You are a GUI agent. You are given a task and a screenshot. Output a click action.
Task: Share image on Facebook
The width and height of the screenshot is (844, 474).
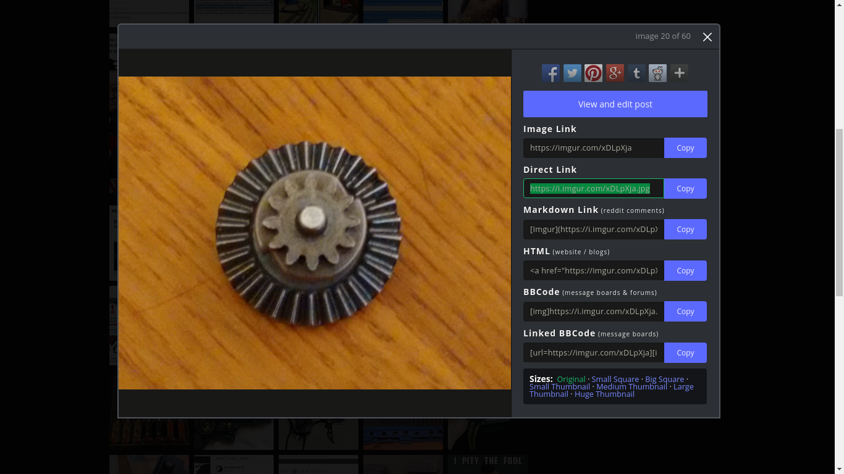click(551, 73)
